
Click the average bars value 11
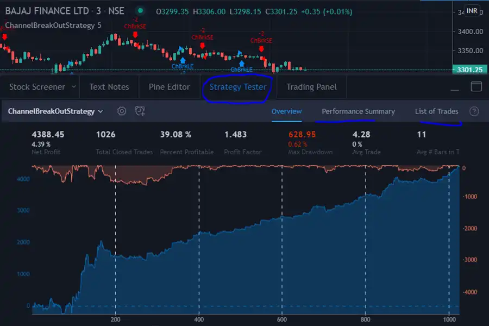pyautogui.click(x=421, y=134)
